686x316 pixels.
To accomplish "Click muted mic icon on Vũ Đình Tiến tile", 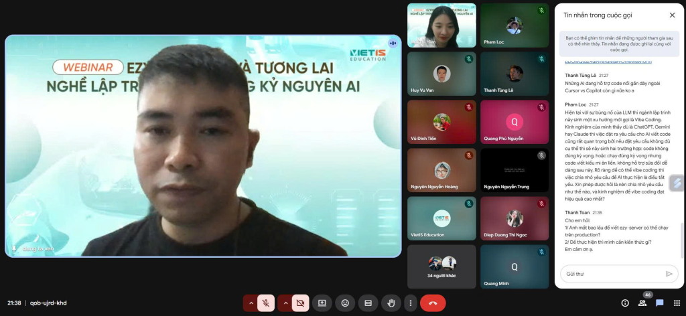I will tap(468, 107).
